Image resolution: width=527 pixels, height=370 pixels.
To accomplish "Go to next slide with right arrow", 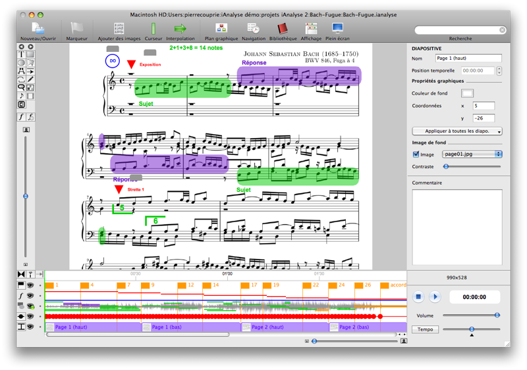I will point(30,47).
